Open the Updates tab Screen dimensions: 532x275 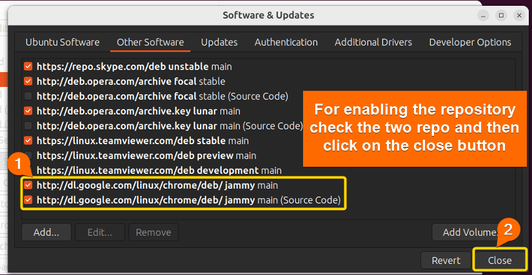point(219,43)
